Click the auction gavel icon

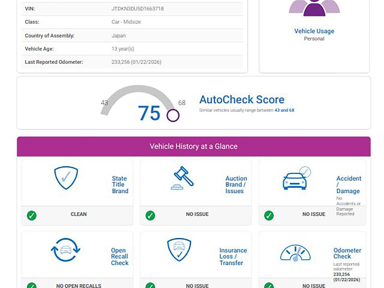point(182,178)
